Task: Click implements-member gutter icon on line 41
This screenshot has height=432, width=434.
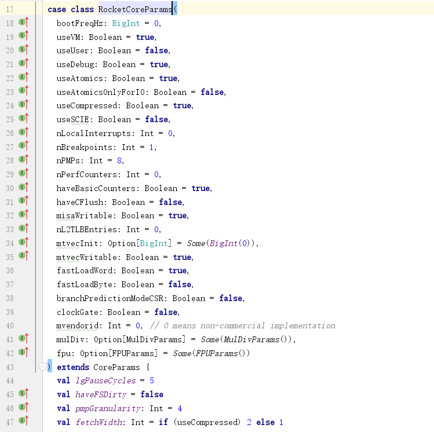Action: pyautogui.click(x=24, y=338)
